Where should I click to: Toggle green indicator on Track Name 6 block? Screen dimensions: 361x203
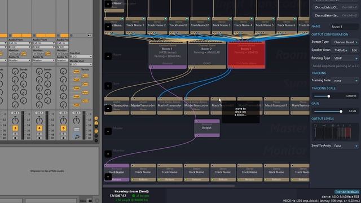[x=294, y=19]
